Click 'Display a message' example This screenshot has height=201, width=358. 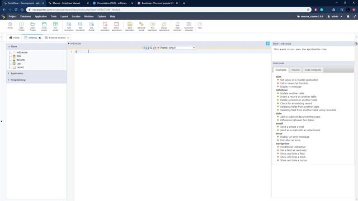point(291,87)
